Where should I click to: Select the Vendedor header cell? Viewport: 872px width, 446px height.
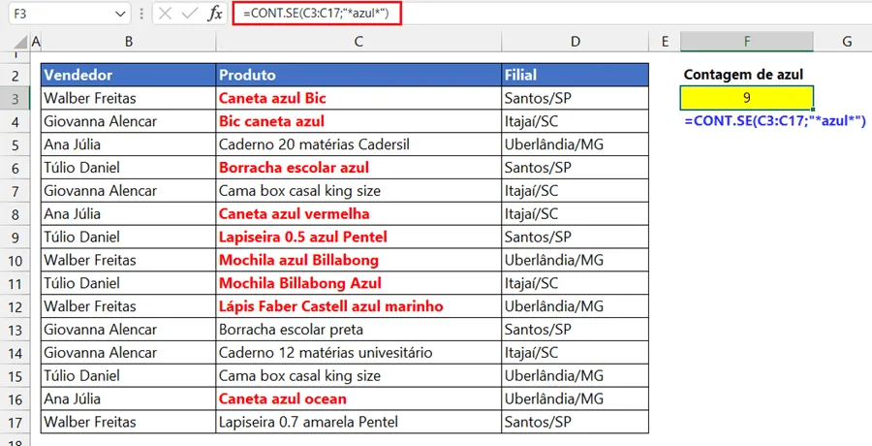(x=129, y=76)
